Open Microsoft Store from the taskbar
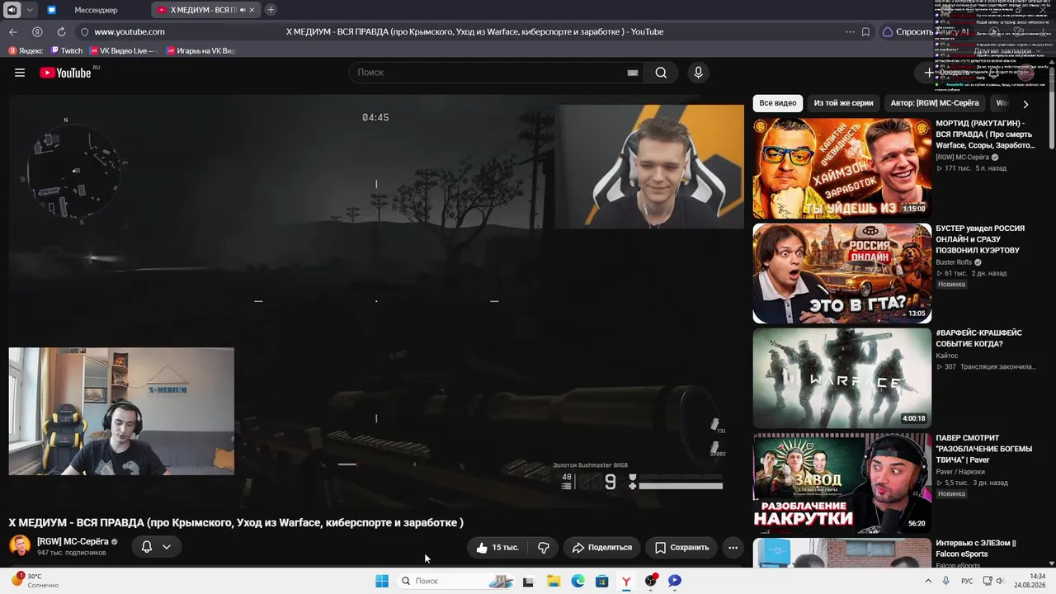This screenshot has height=594, width=1056. (602, 581)
